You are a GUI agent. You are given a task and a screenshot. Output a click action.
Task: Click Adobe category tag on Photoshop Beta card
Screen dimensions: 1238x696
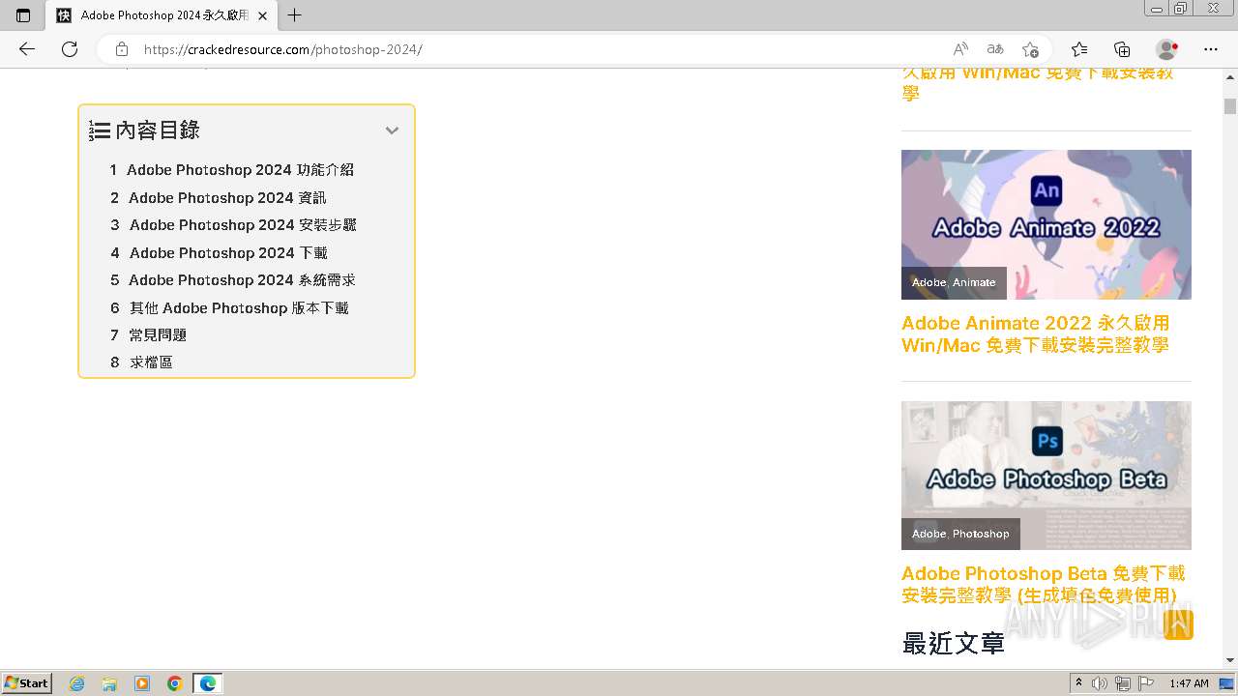pyautogui.click(x=928, y=534)
